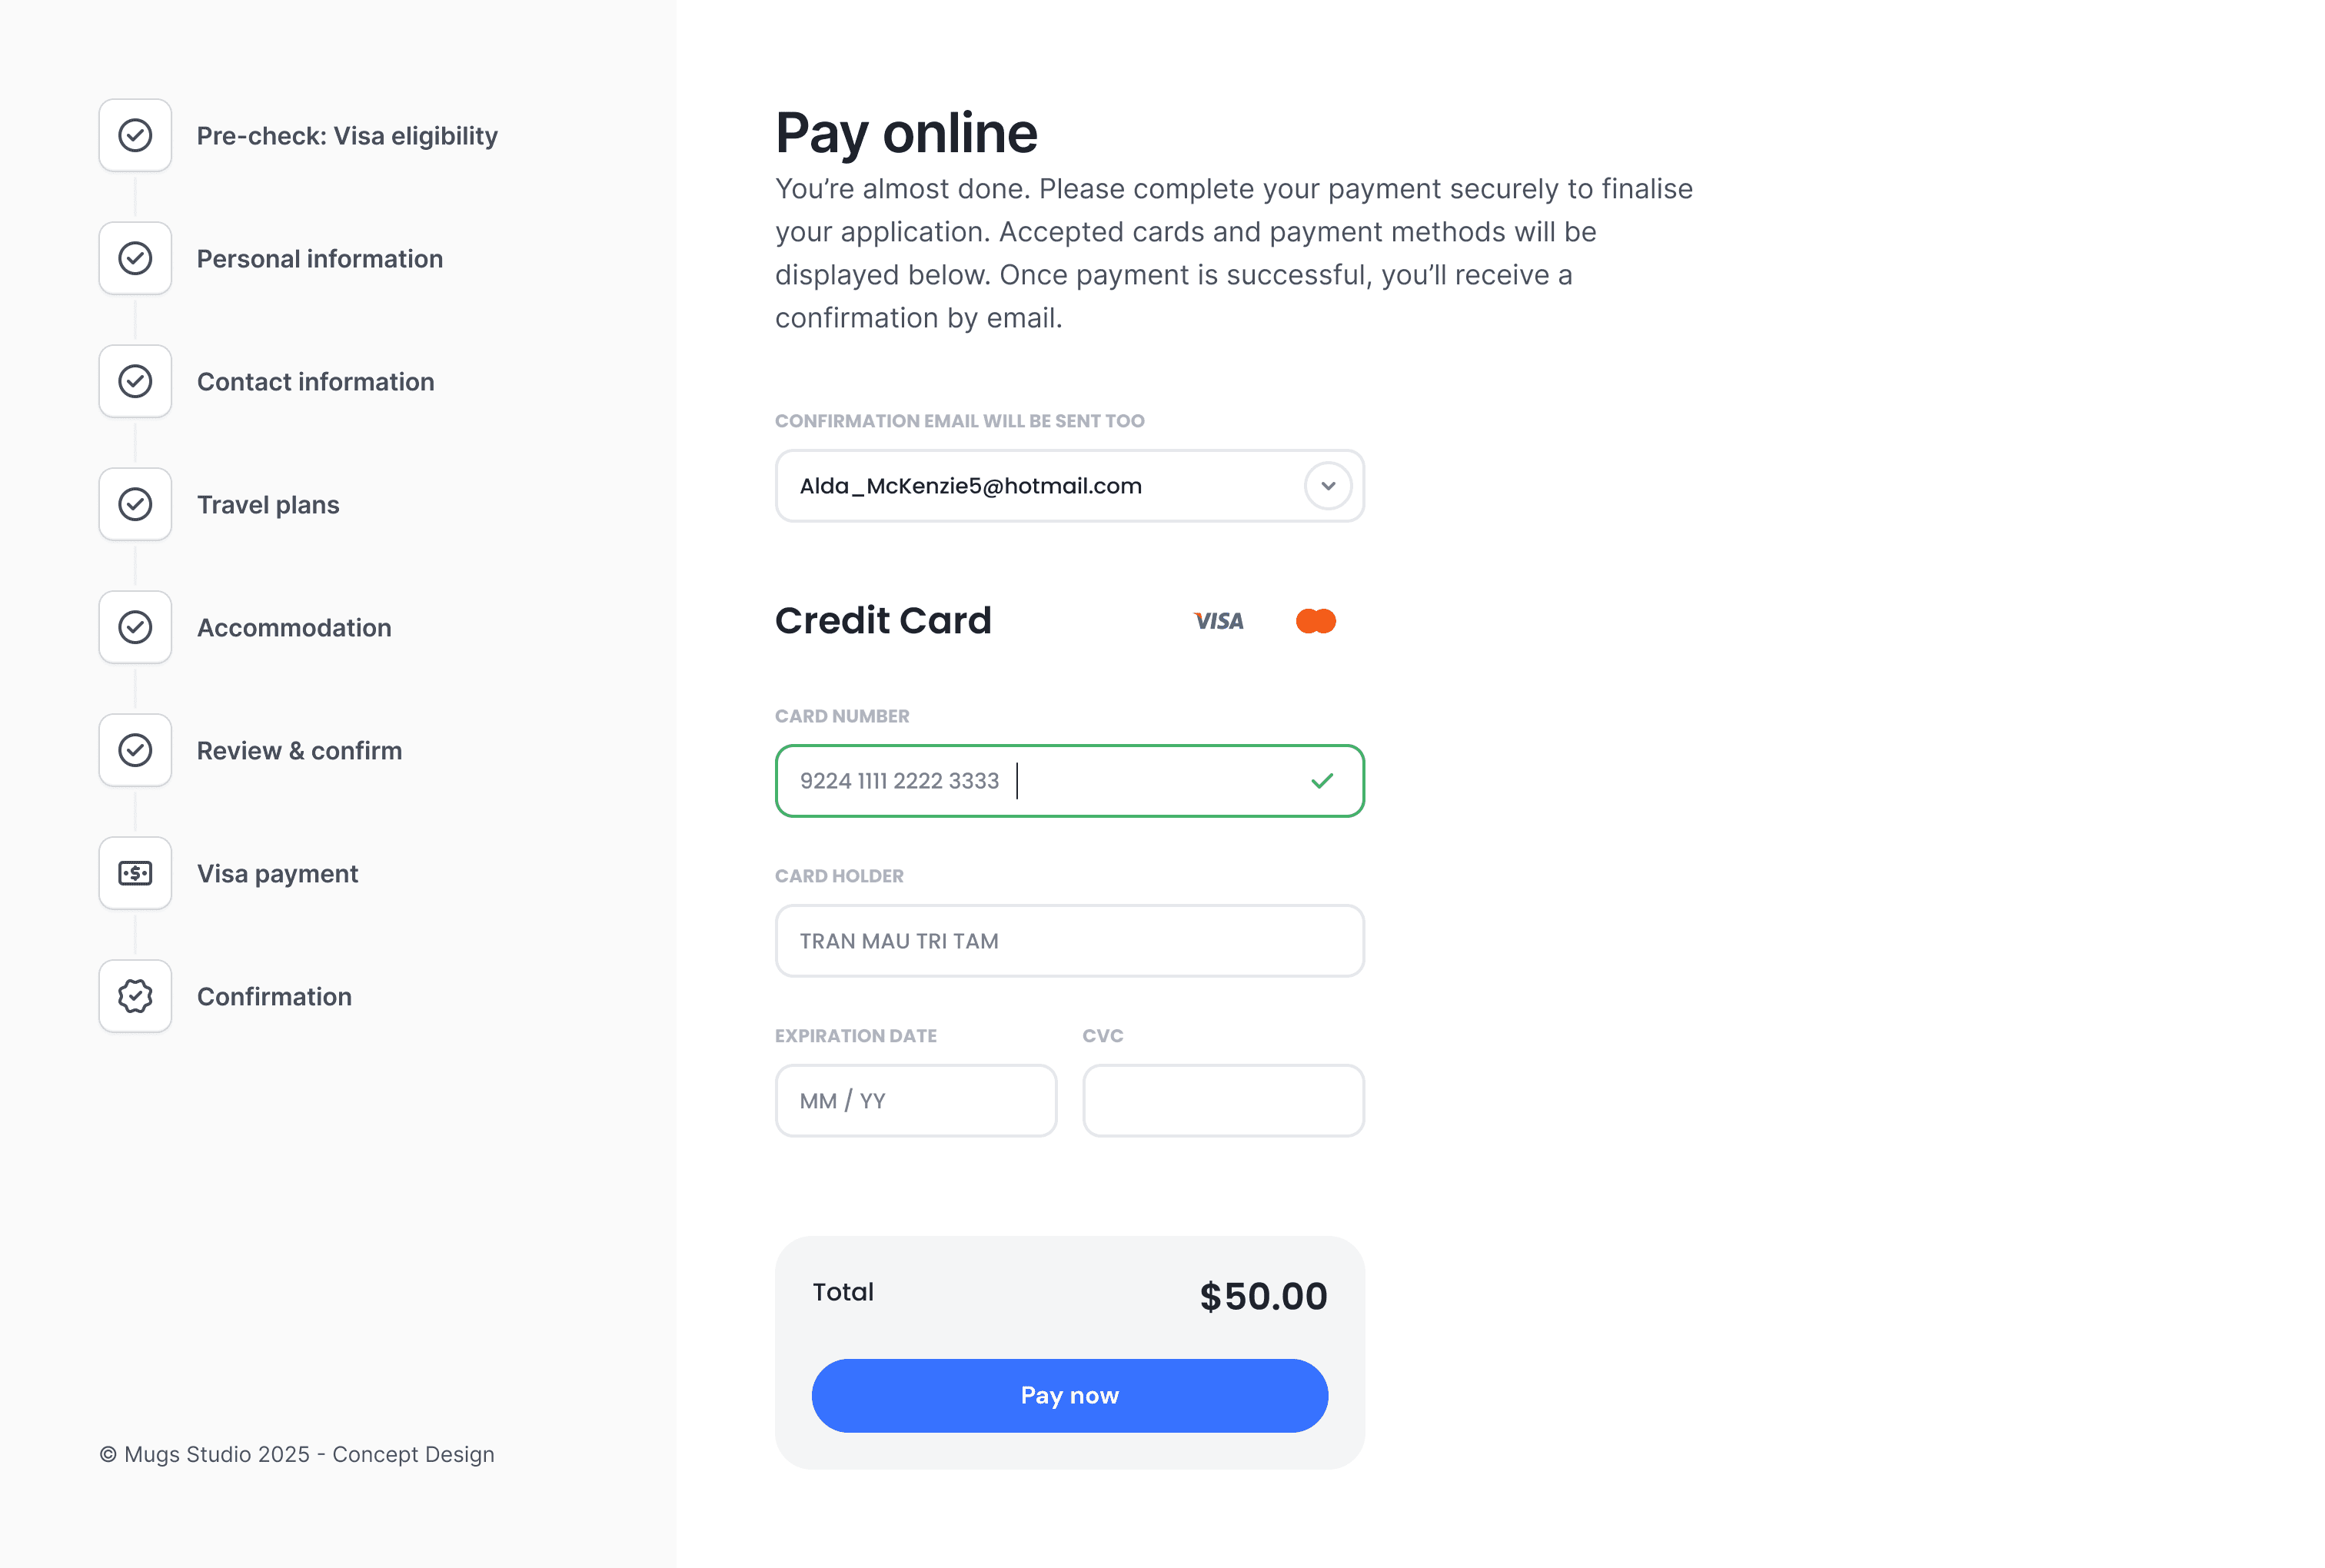Click the Confirmation badge icon
The height and width of the screenshot is (1568, 2325).
[135, 996]
